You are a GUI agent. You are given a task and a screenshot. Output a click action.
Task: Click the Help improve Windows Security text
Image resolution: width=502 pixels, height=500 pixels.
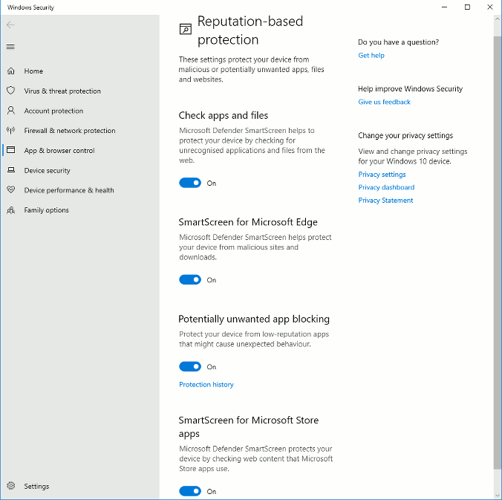[410, 88]
